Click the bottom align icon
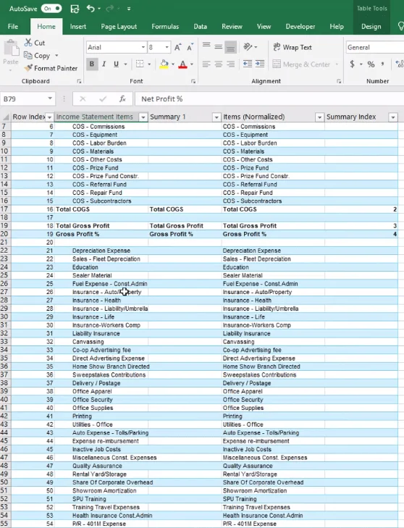Screen dimensions: 404x528 tap(231, 47)
